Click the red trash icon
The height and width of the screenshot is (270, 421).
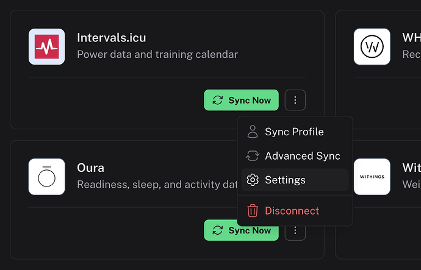coord(253,211)
